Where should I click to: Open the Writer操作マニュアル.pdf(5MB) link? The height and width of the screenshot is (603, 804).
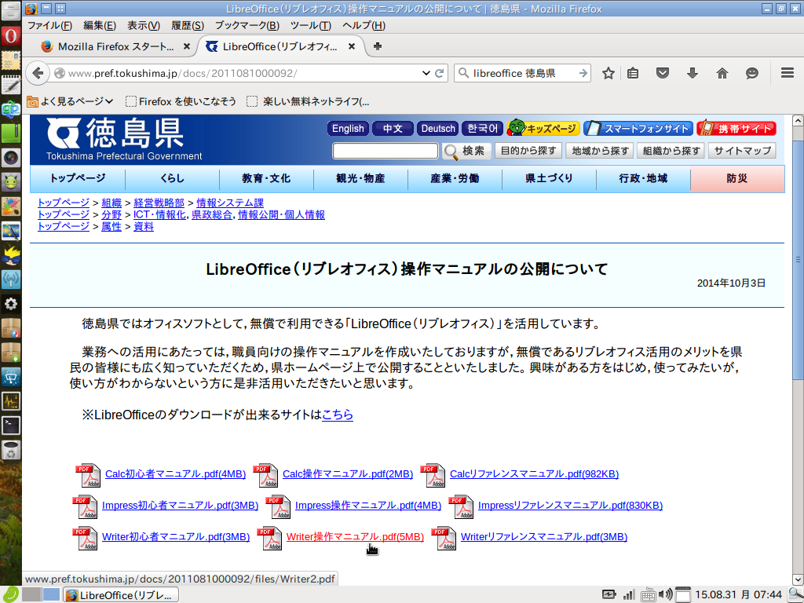pos(355,537)
